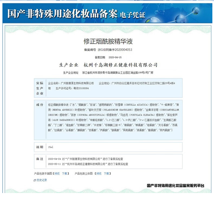Open the 历史记录 history link

point(42,180)
